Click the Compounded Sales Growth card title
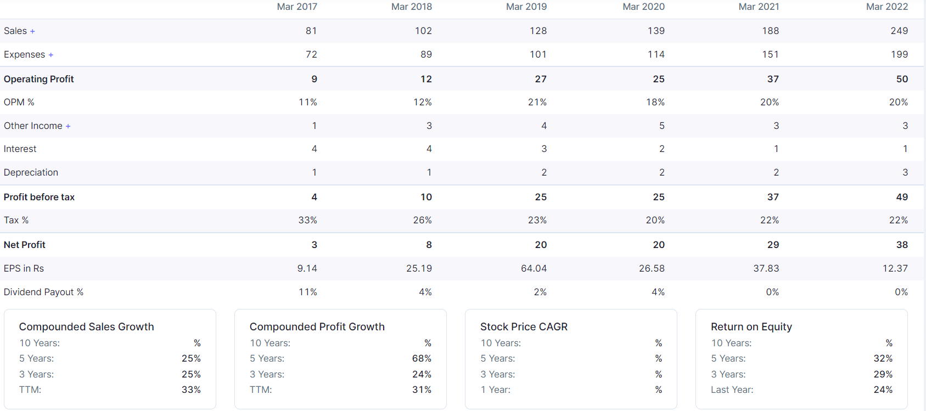This screenshot has height=411, width=926. (x=86, y=326)
